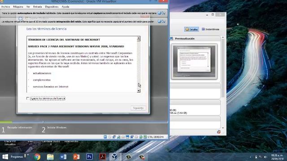Viewport: 287px width, 161px height.
Task: Expand the Programas toolbar chevron on taskbar
Action: coord(28,155)
